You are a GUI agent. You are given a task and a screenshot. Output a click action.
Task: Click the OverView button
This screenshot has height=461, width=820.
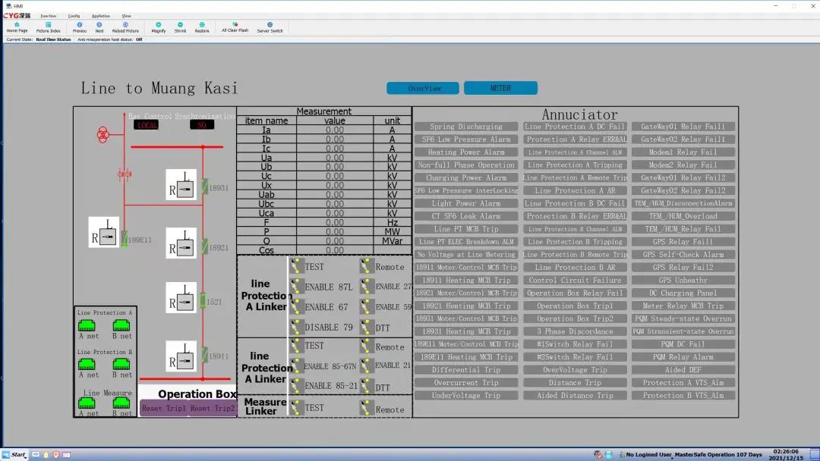(422, 88)
